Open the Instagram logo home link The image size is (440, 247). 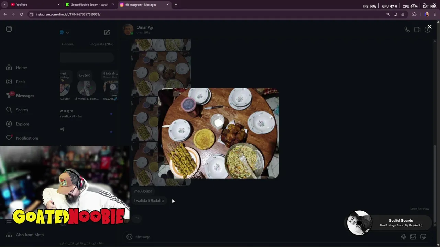click(9, 29)
